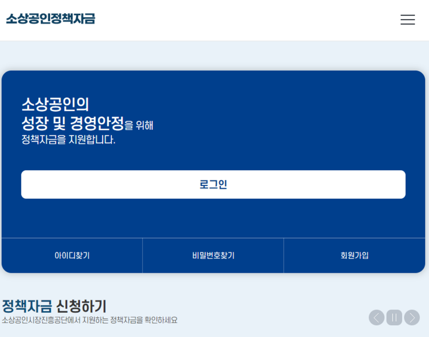Open the 아이디찾기 link
Viewport: 429px width, 337px height.
click(72, 255)
